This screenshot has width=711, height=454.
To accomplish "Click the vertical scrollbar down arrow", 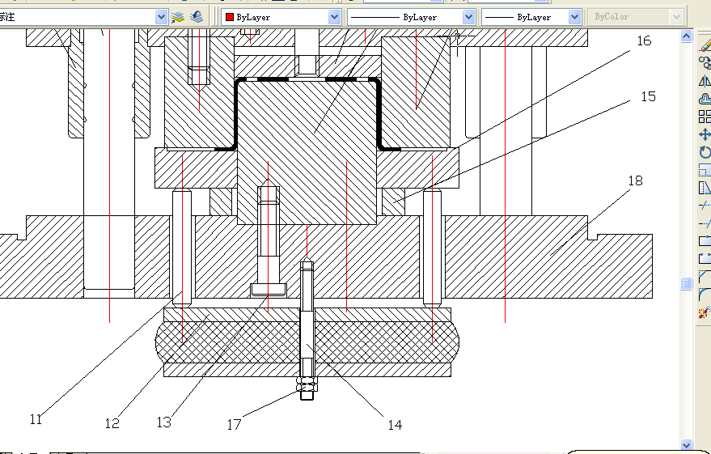I will (687, 444).
